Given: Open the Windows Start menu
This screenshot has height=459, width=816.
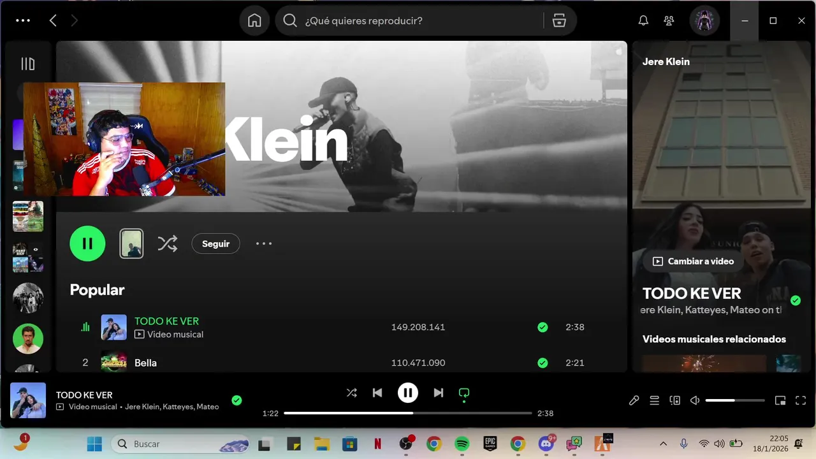Looking at the screenshot, I should tap(94, 444).
